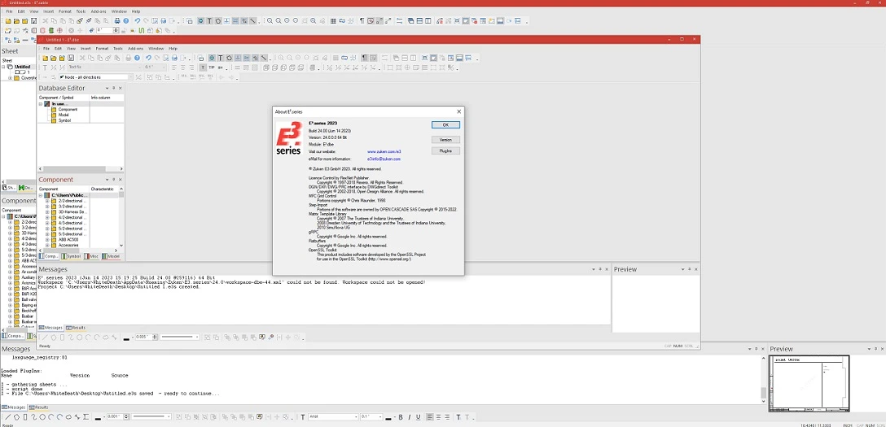Open Format menu in E3.cable window
886x427 pixels.
[x=65, y=11]
